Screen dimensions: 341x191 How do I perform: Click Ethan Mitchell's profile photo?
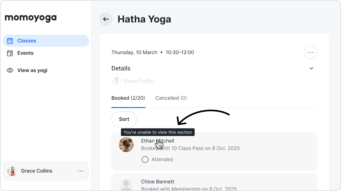(x=126, y=145)
